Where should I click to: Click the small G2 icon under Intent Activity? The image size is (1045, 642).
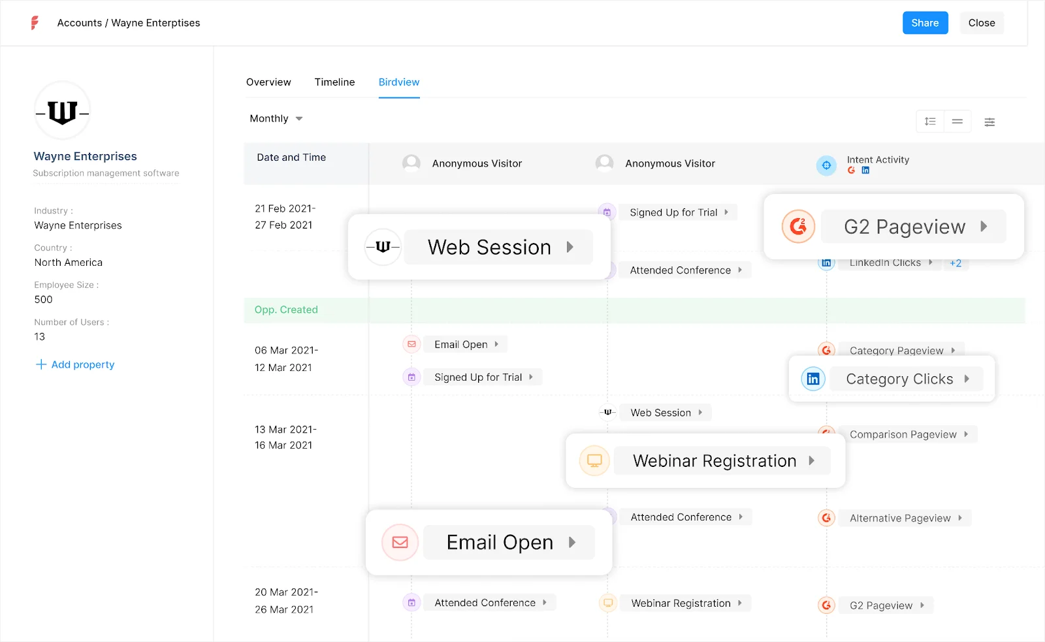[851, 170]
